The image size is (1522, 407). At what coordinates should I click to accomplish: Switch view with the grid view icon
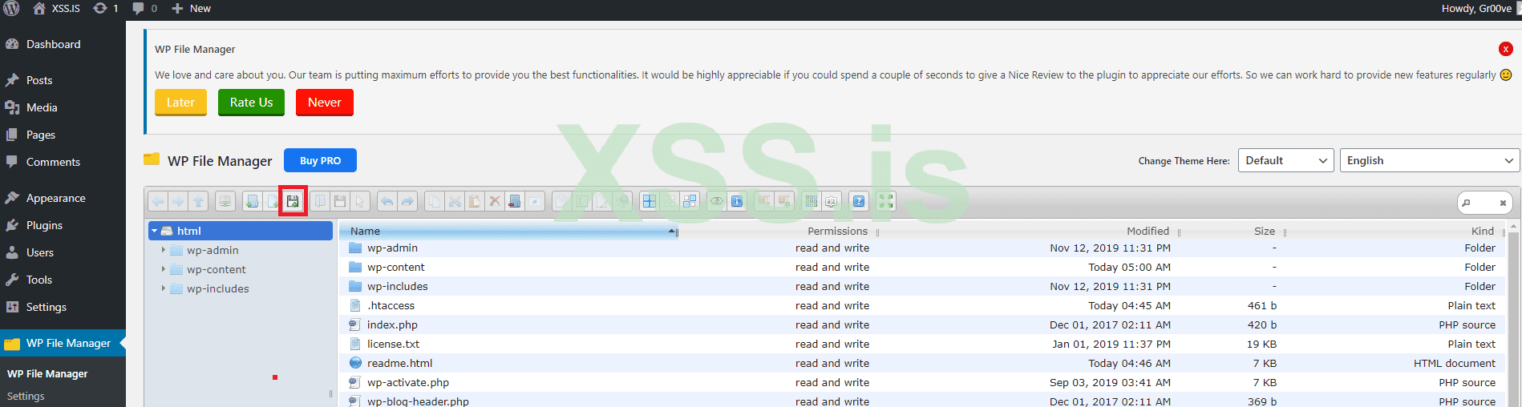[x=811, y=201]
